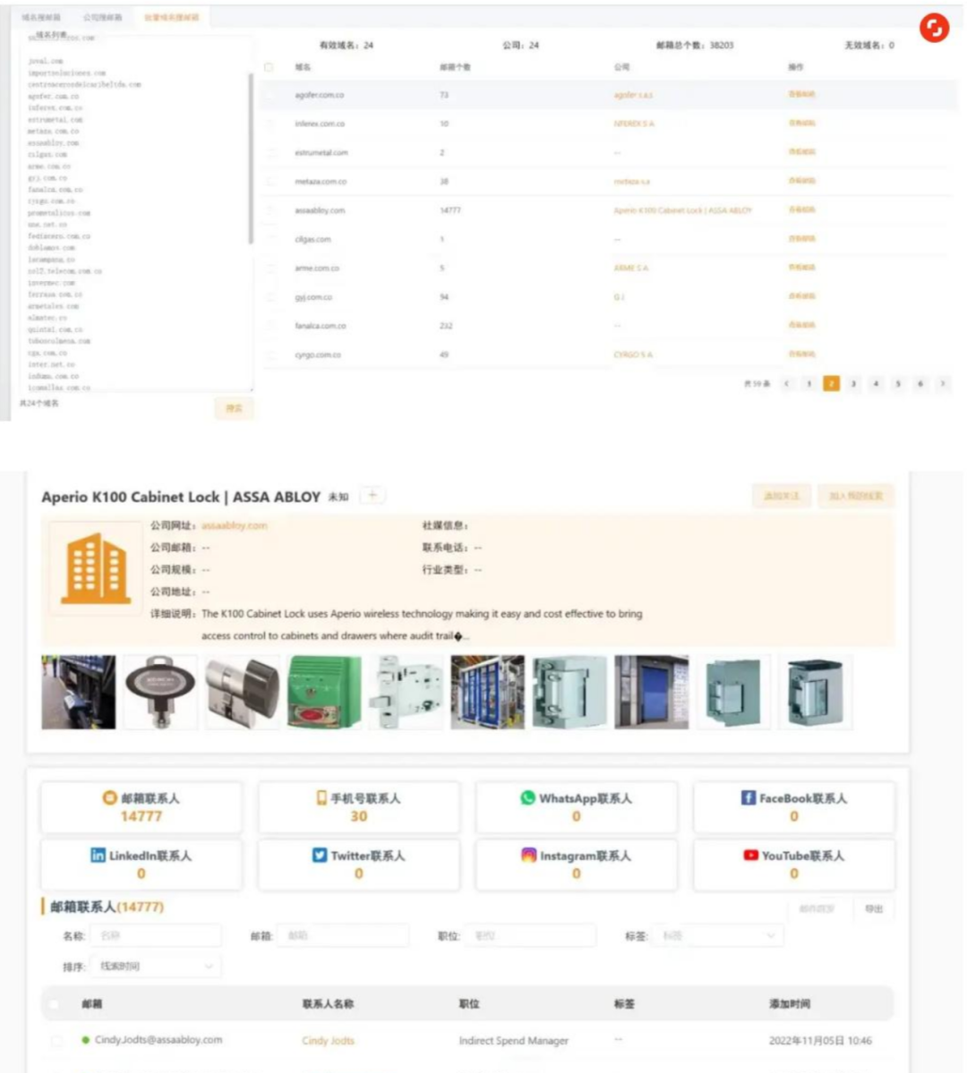Open the key cylinder product thumbnail
Image resolution: width=967 pixels, height=1073 pixels.
point(161,692)
